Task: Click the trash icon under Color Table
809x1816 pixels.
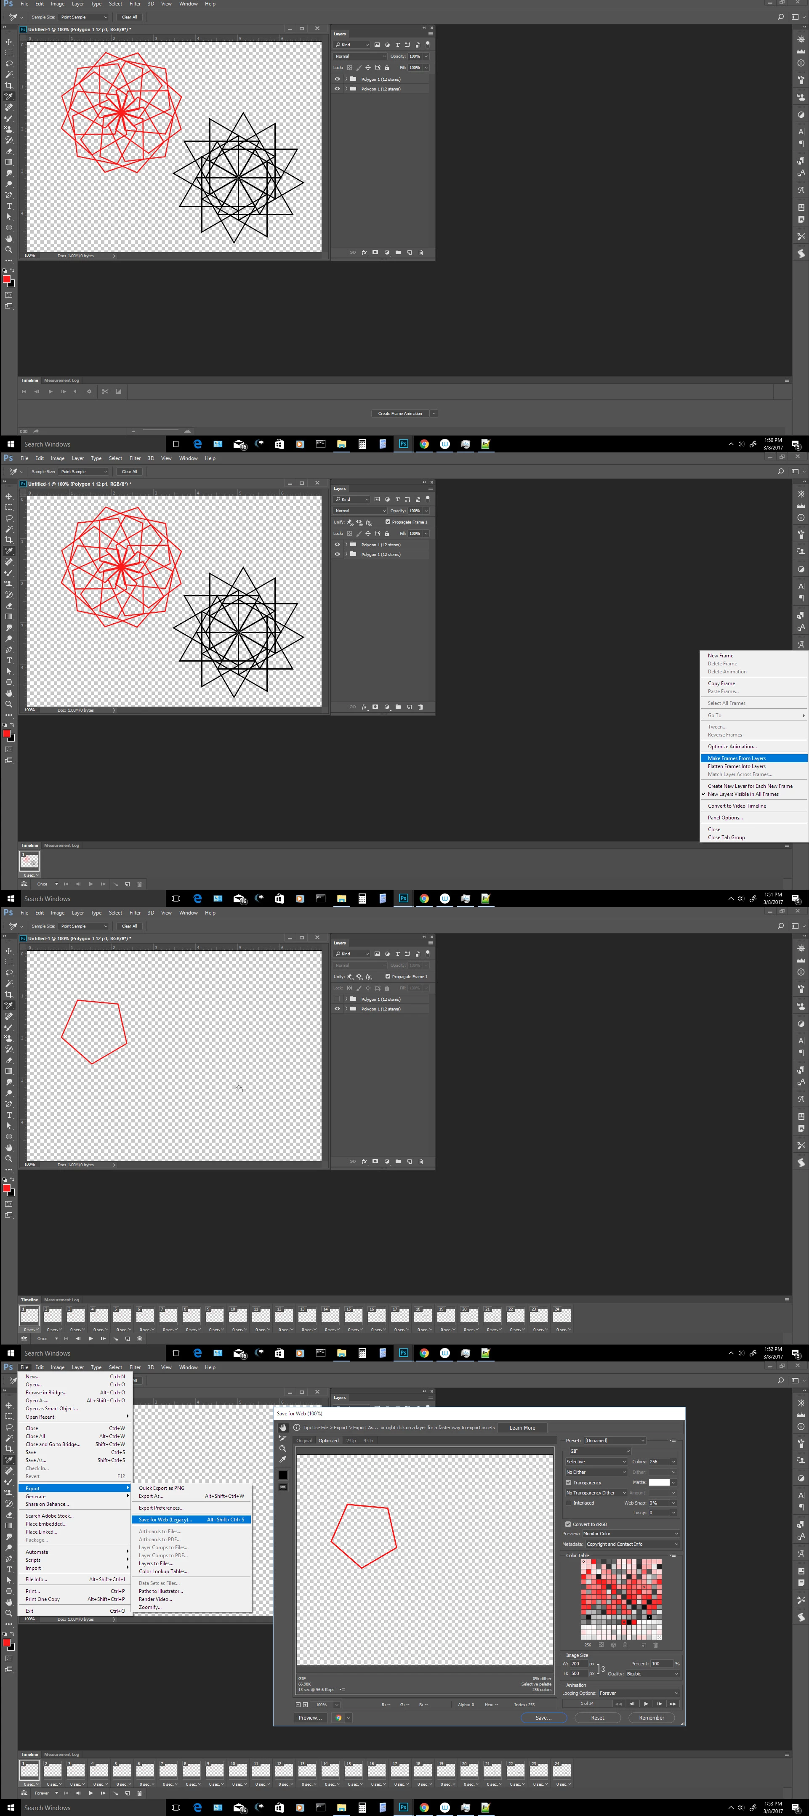Action: click(655, 1645)
